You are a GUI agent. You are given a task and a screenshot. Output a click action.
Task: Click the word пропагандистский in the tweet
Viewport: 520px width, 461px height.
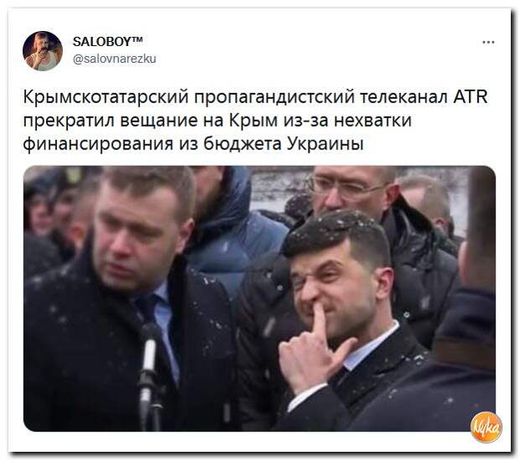274,99
